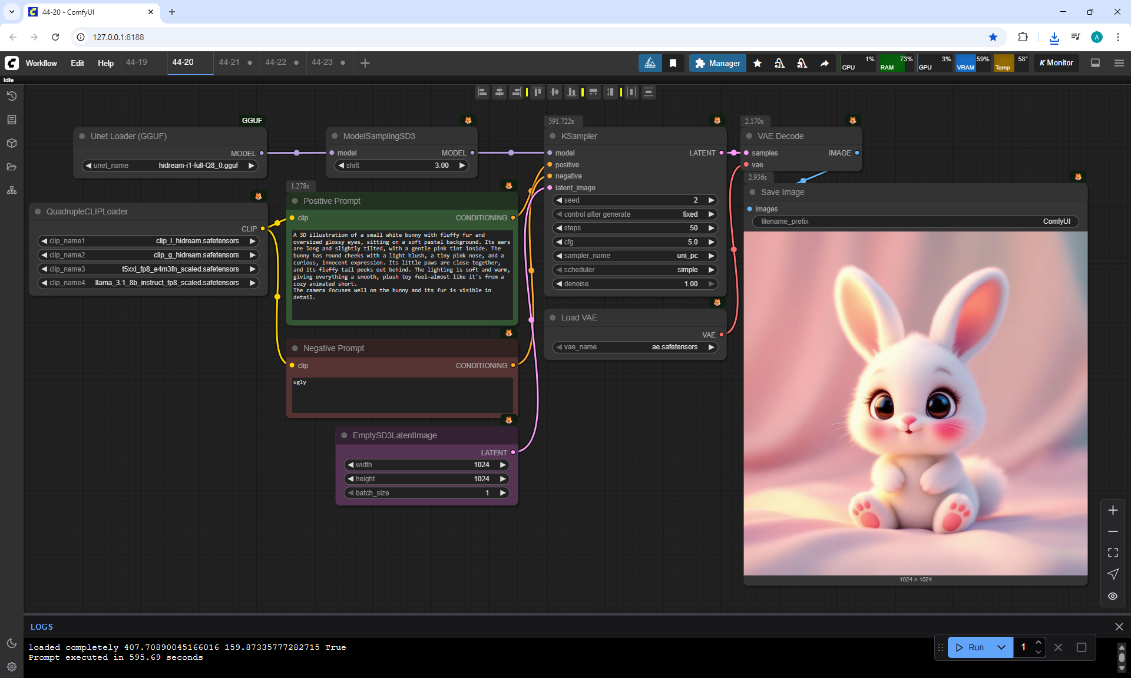Click the denoise value slider

click(x=634, y=284)
